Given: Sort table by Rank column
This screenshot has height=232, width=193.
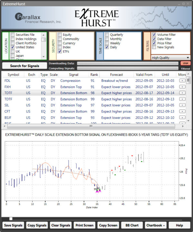Looking at the screenshot, I should pos(94,75).
